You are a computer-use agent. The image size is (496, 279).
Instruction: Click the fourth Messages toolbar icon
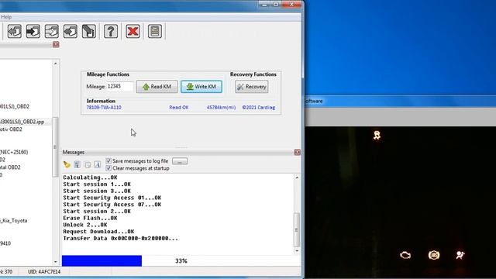tap(98, 164)
